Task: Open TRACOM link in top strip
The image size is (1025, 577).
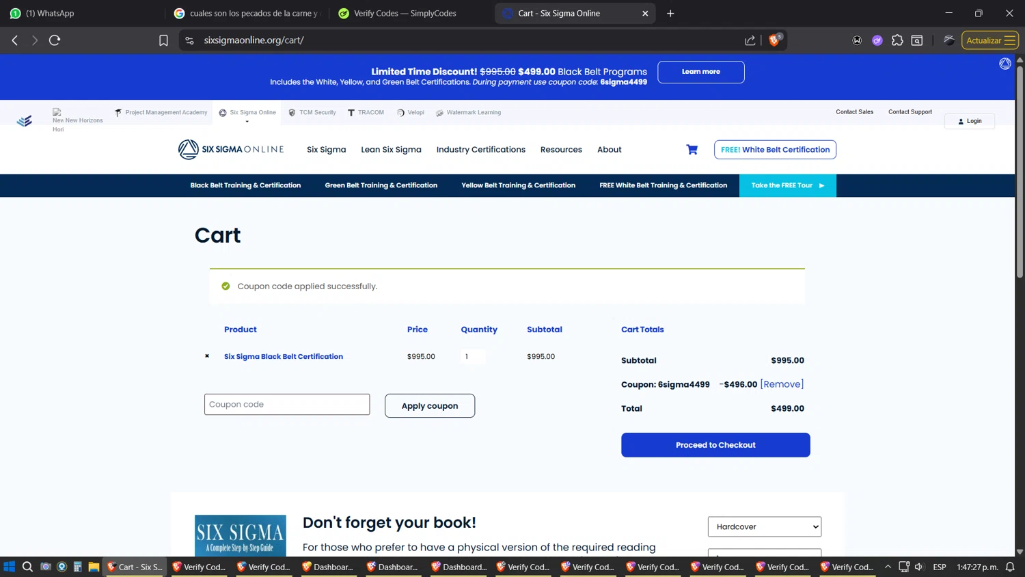Action: point(366,113)
